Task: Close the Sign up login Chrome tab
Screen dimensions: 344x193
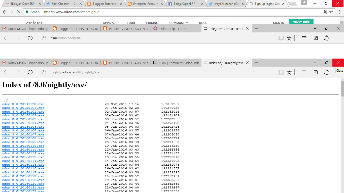Action: click(283, 4)
